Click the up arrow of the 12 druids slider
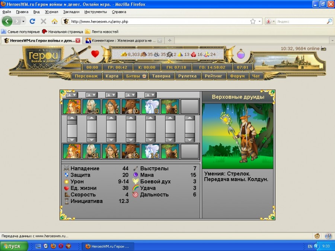 coord(131,118)
